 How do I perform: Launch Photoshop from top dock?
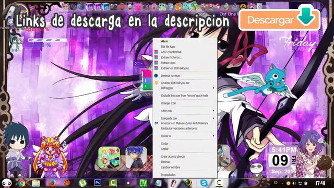coord(106,7)
